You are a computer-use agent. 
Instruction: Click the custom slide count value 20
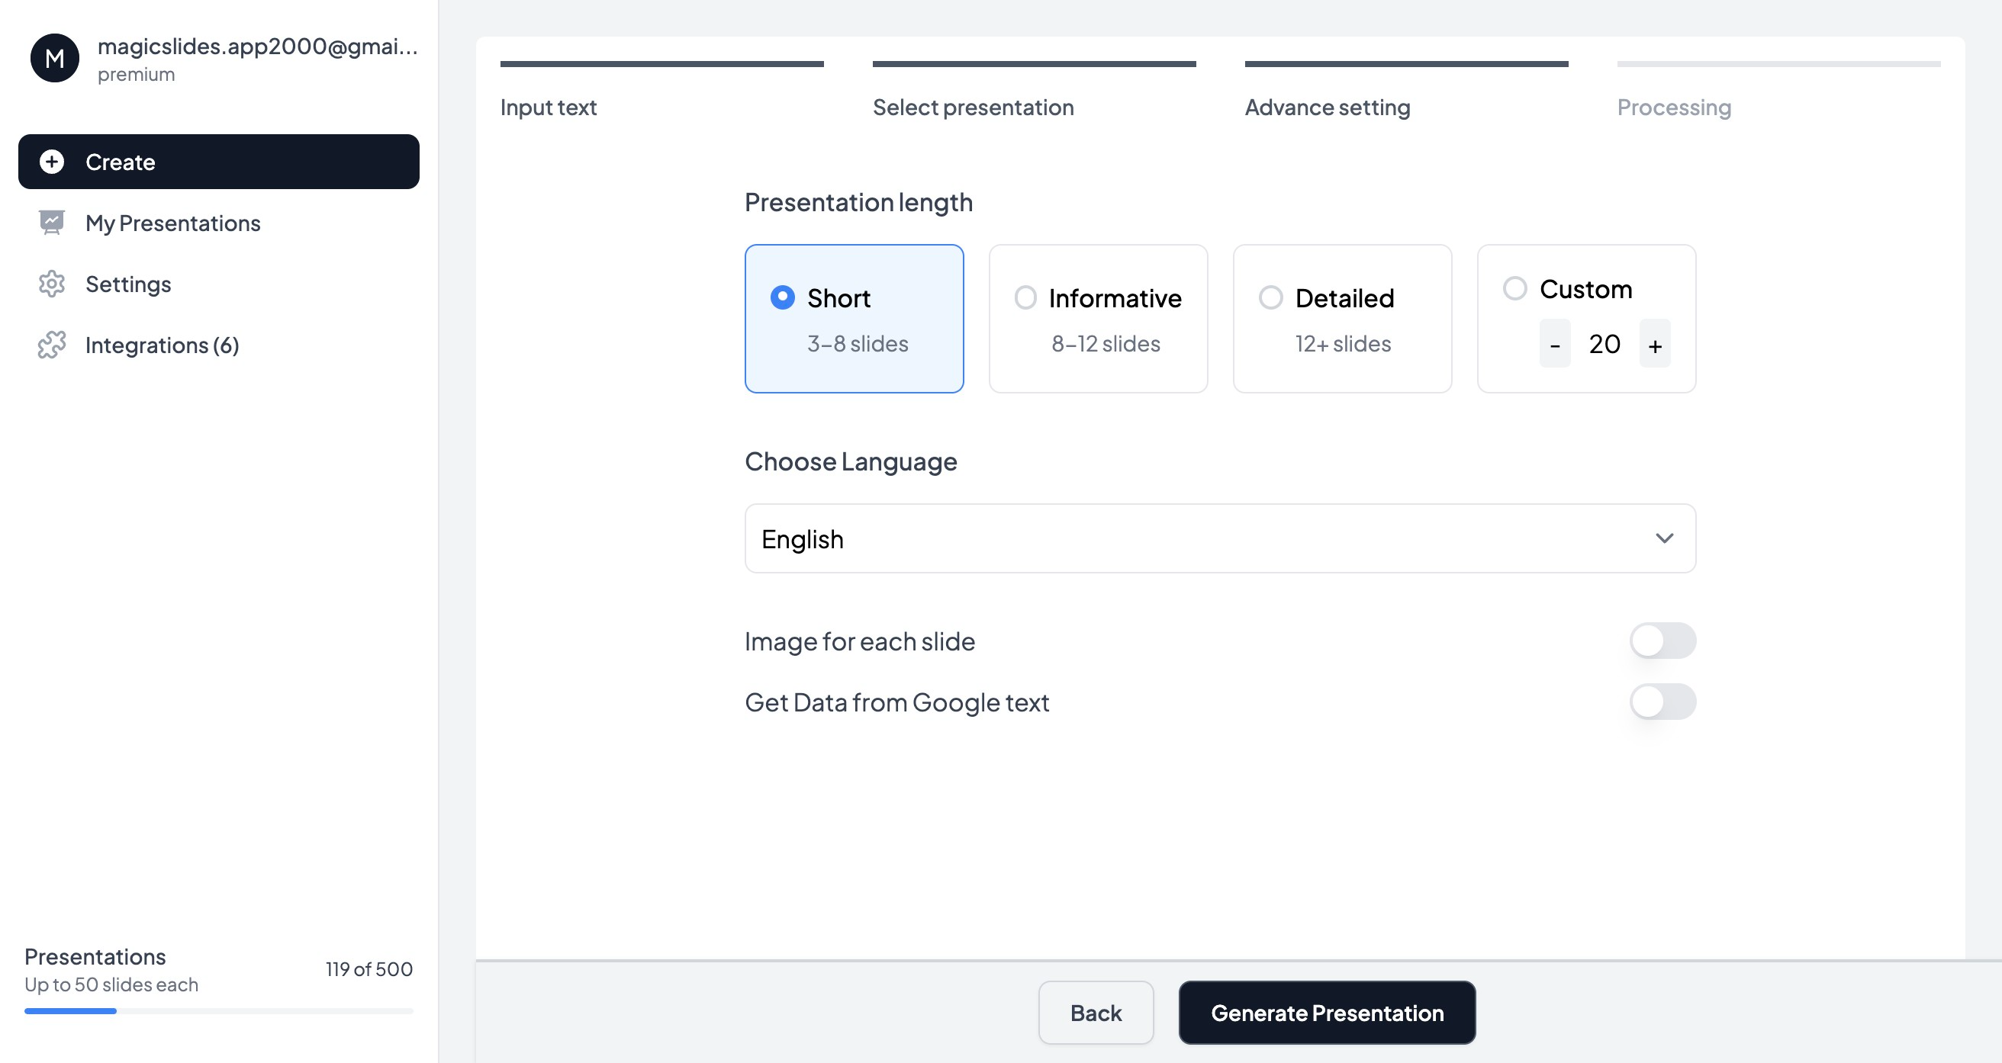click(1604, 344)
